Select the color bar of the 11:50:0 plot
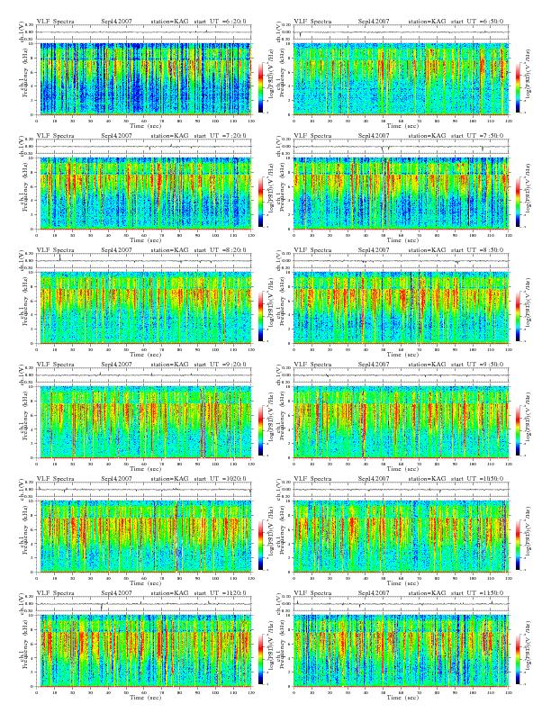551x713 pixels. click(x=519, y=659)
